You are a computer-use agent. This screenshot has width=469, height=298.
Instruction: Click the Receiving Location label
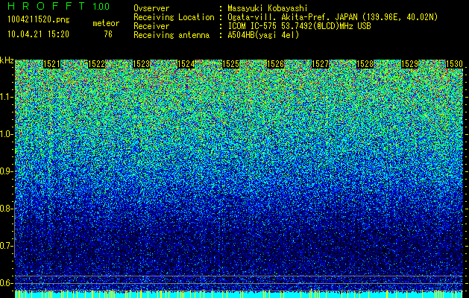174,17
